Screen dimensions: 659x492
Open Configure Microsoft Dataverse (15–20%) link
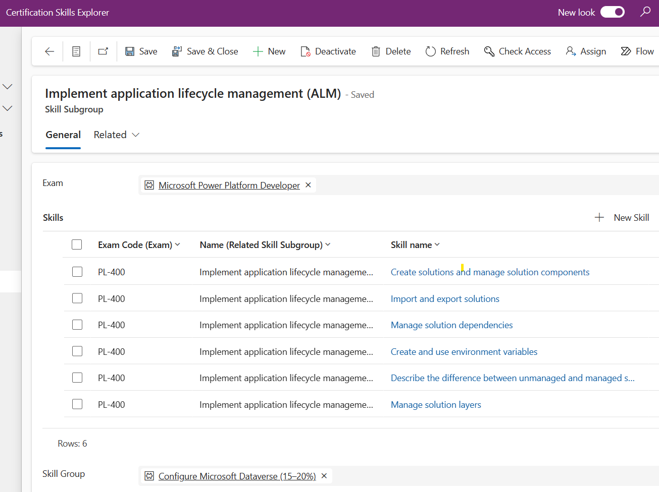(237, 476)
